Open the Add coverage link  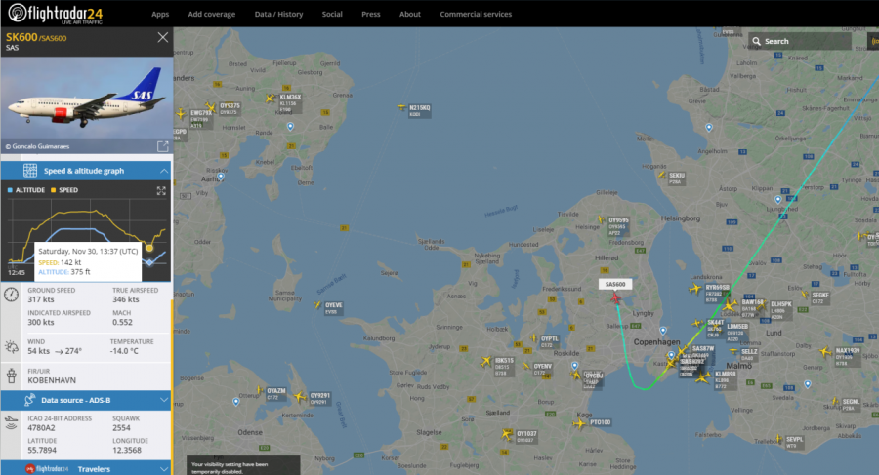(x=211, y=14)
